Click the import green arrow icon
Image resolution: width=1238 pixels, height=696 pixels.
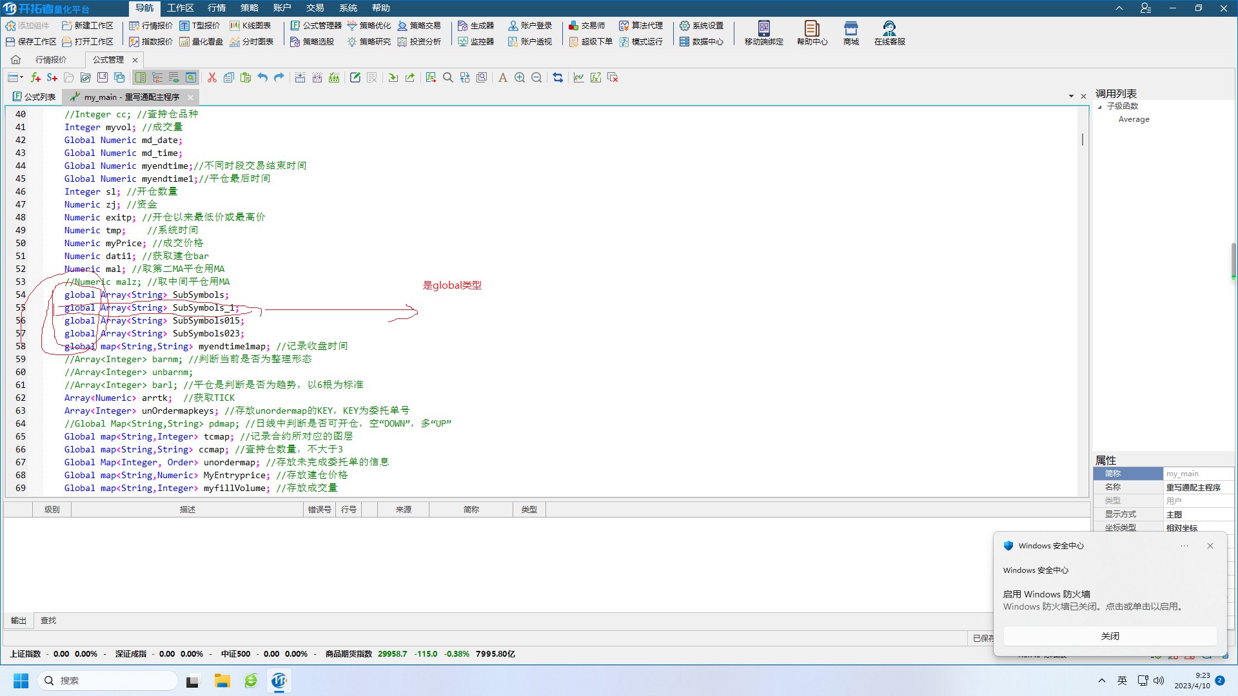click(x=393, y=77)
